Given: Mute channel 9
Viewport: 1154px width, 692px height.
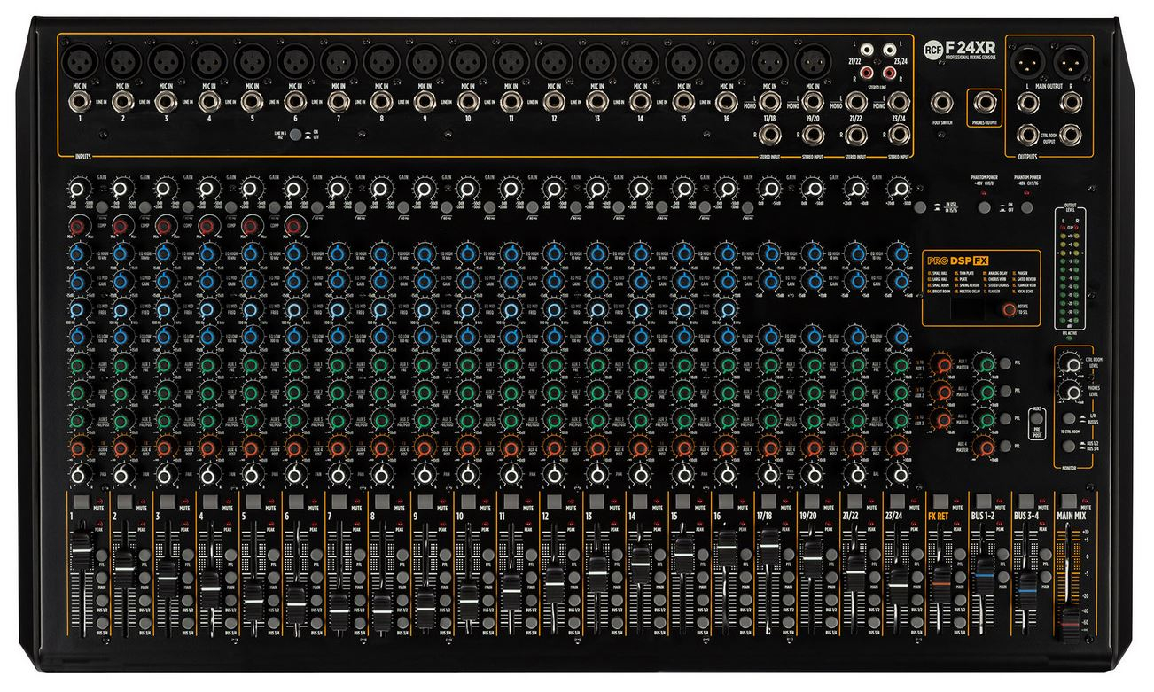Looking at the screenshot, I should [x=427, y=502].
